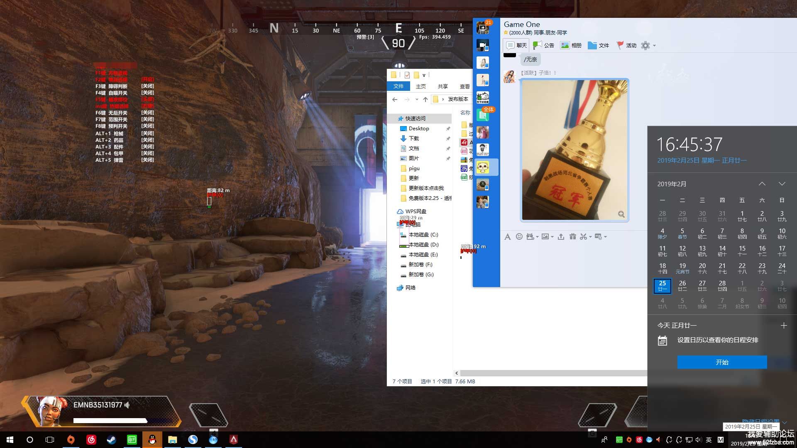This screenshot has height=448, width=797.
Task: Open 下载 folder in Explorer sidebar
Action: 409,139
